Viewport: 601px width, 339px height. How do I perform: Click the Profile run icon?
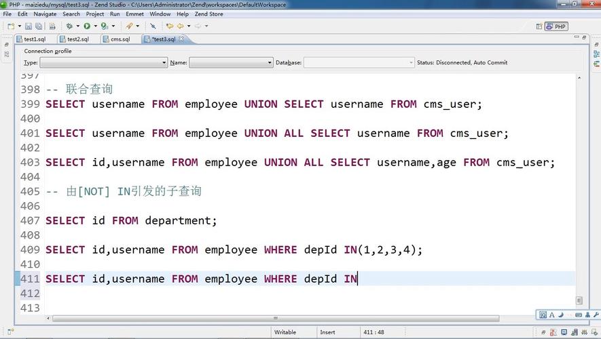105,26
